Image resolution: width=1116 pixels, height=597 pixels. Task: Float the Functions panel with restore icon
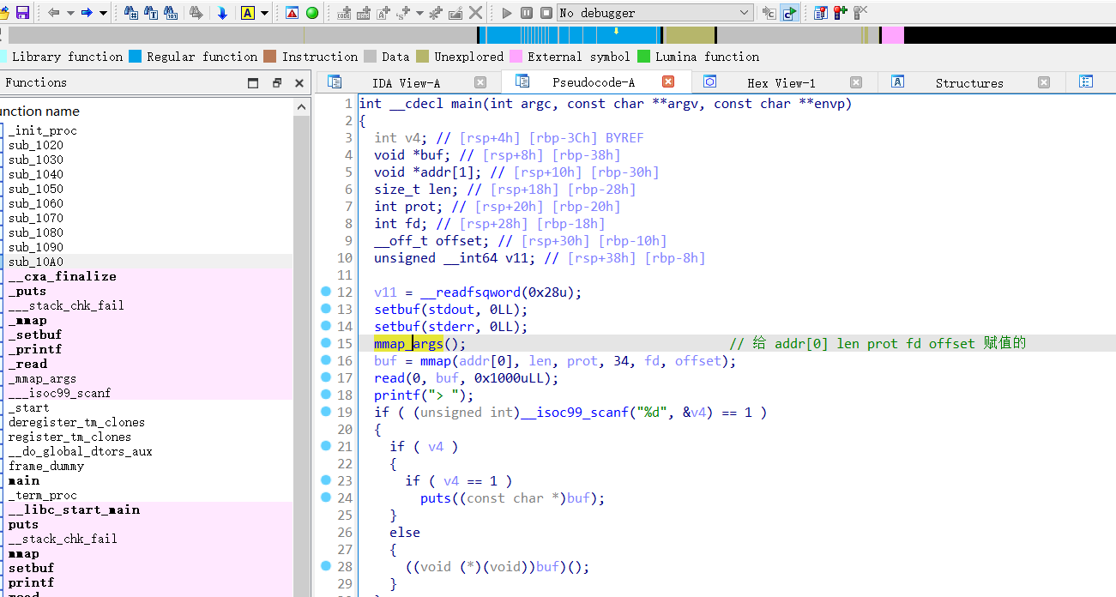click(276, 83)
